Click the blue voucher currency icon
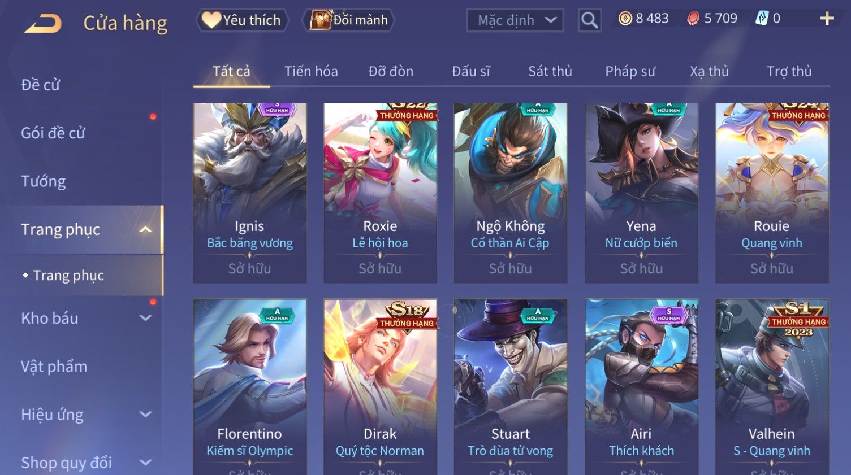 pos(762,19)
